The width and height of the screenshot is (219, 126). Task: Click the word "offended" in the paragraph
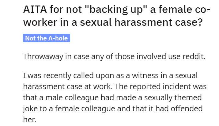[x=187, y=109]
